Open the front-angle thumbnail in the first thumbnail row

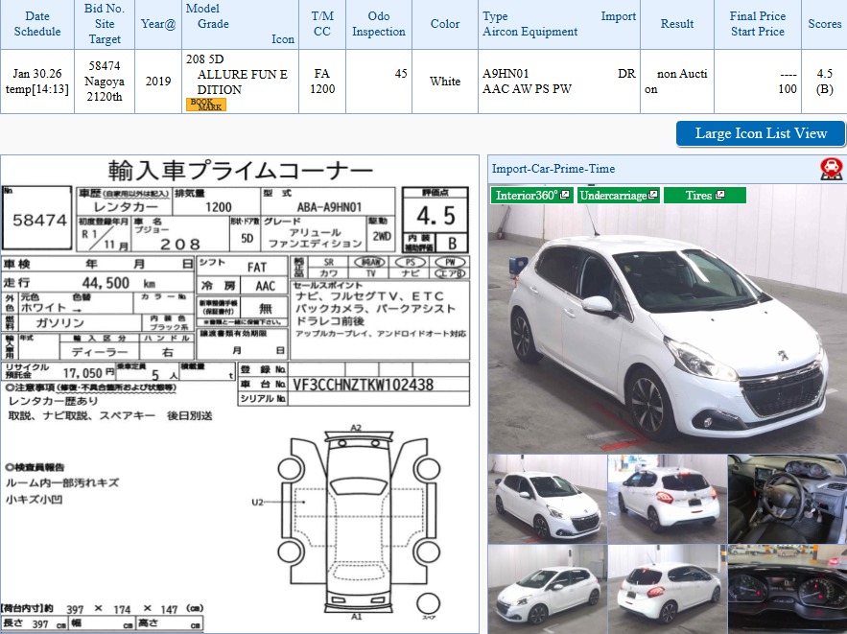(548, 499)
